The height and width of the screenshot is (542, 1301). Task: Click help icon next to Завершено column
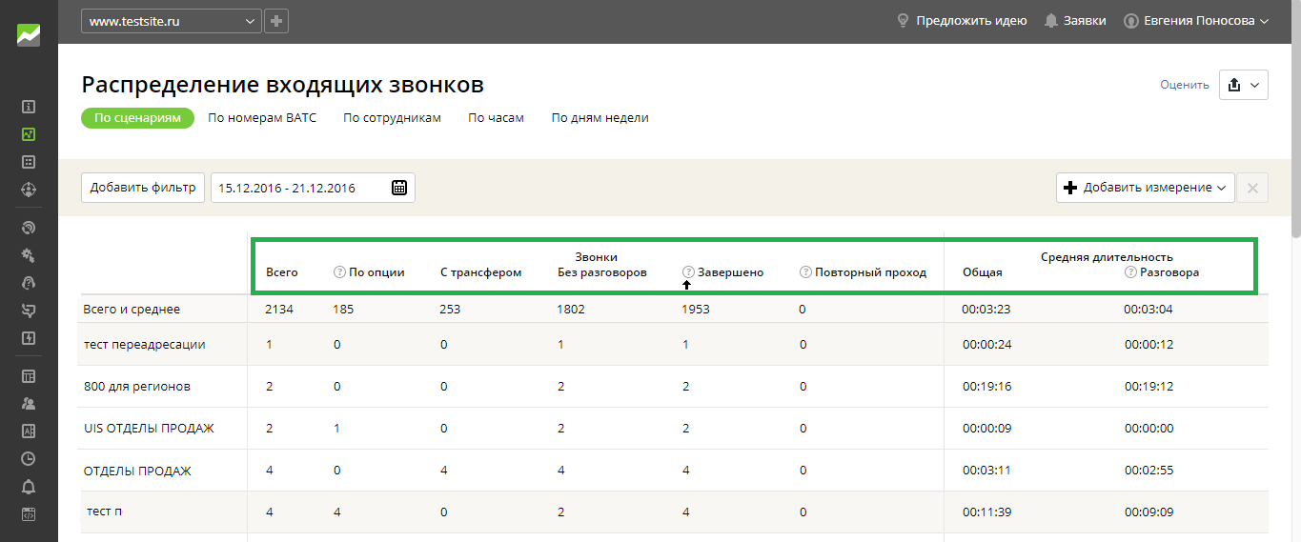coord(688,272)
